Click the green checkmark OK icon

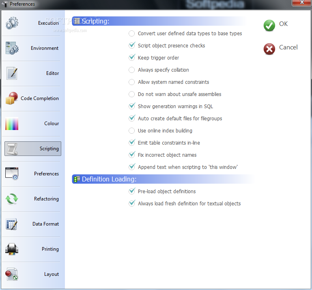(269, 26)
